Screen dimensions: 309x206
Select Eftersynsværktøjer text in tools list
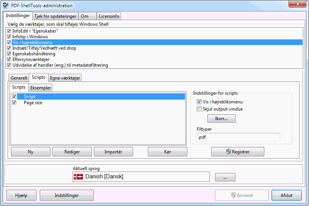click(31, 59)
